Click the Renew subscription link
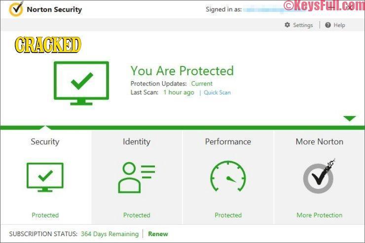365x243 pixels. [158, 234]
